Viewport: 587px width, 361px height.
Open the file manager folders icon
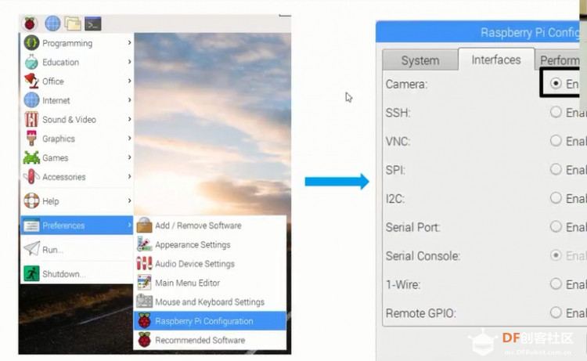[73, 23]
